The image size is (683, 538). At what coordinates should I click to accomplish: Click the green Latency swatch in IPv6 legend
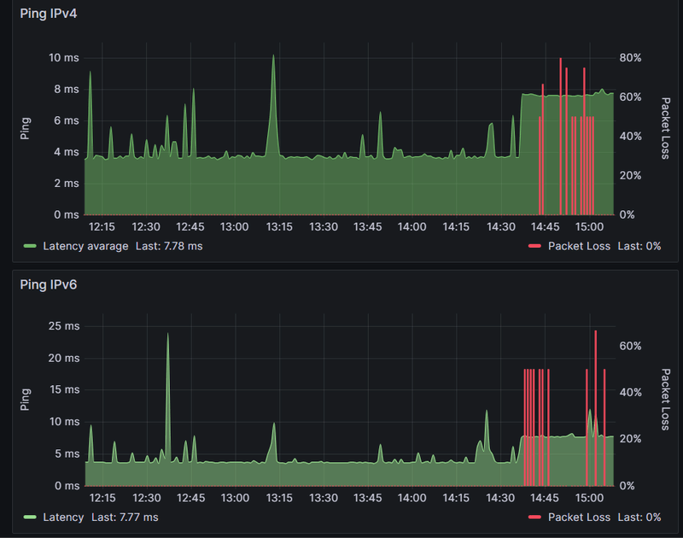click(x=30, y=518)
